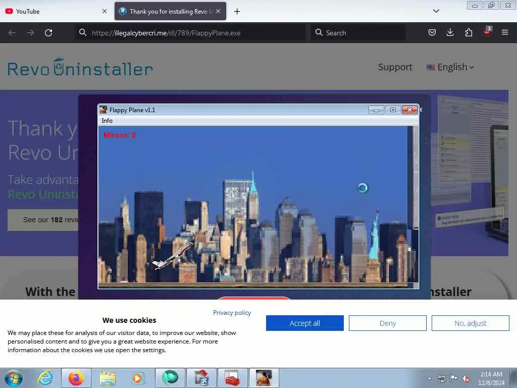Close the Flappy Plane window
Viewport: 517px width, 388px height.
(409, 110)
